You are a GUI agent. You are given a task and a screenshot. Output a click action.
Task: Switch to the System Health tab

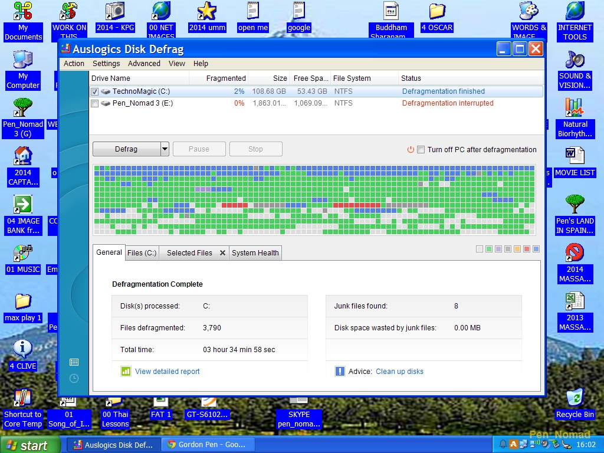[x=255, y=253]
